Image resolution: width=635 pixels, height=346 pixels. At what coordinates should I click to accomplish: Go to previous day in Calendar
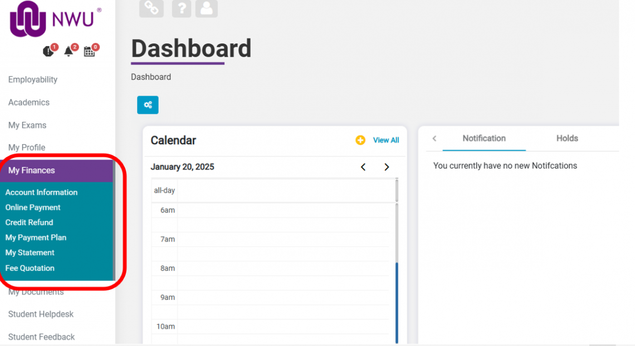(x=363, y=167)
